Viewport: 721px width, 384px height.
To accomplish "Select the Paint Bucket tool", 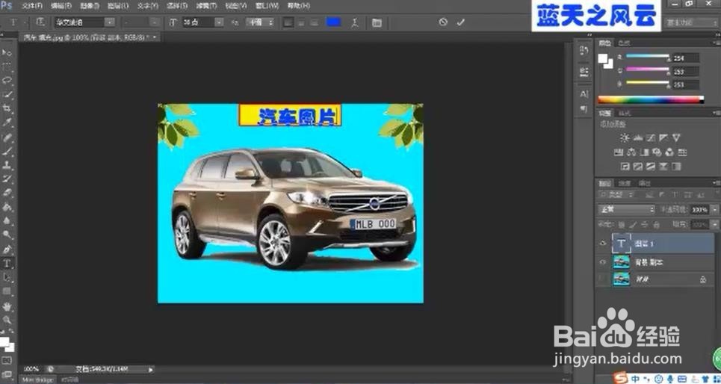I will pos(7,207).
